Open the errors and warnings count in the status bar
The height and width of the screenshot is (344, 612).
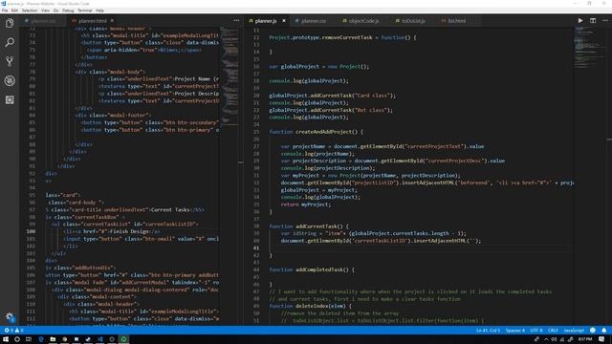[13, 331]
